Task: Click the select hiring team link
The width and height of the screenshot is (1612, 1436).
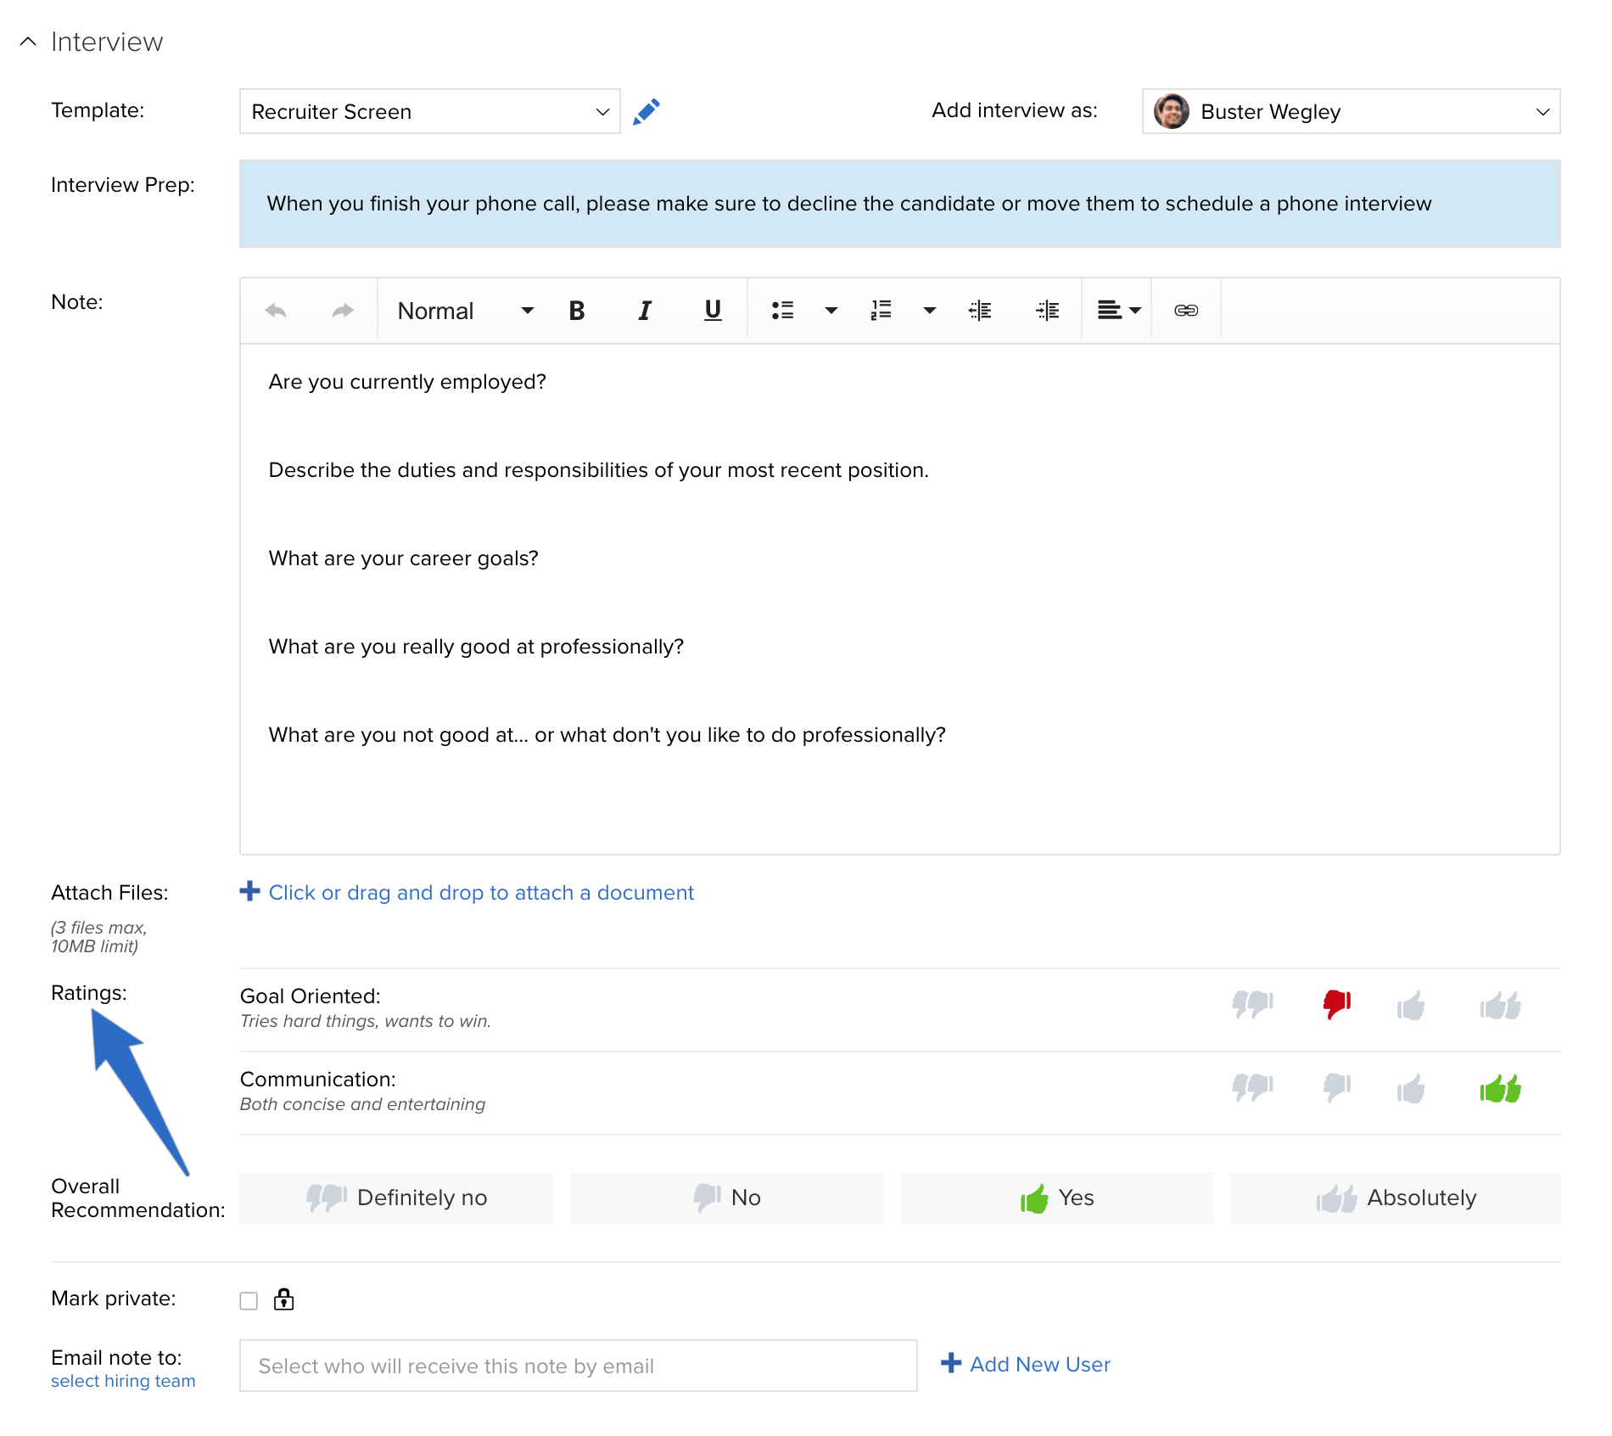Action: (x=123, y=1381)
